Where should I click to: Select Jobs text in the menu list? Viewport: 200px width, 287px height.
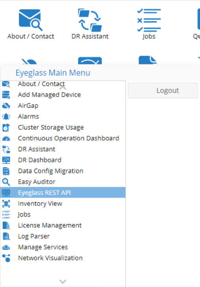pos(24,215)
